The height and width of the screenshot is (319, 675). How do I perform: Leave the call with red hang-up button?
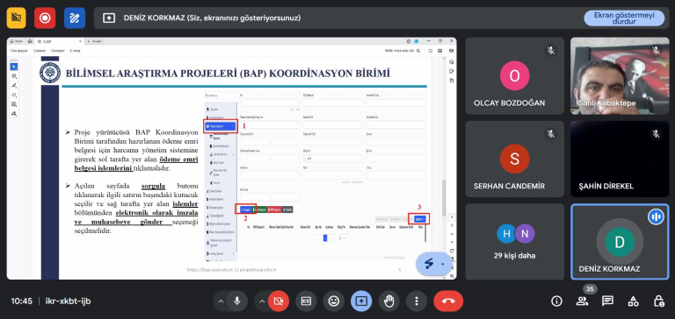tap(448, 301)
